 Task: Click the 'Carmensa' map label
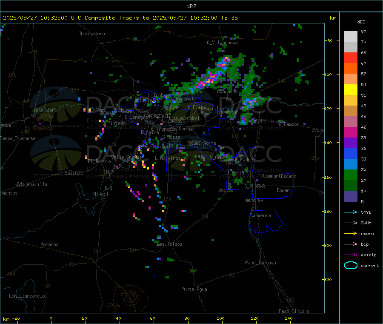[260, 215]
